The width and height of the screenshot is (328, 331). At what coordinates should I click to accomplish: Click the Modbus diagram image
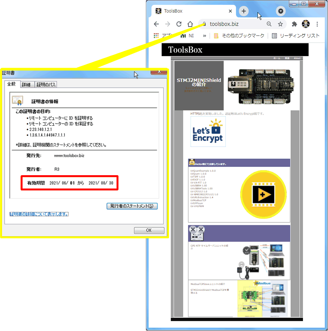click(262, 299)
